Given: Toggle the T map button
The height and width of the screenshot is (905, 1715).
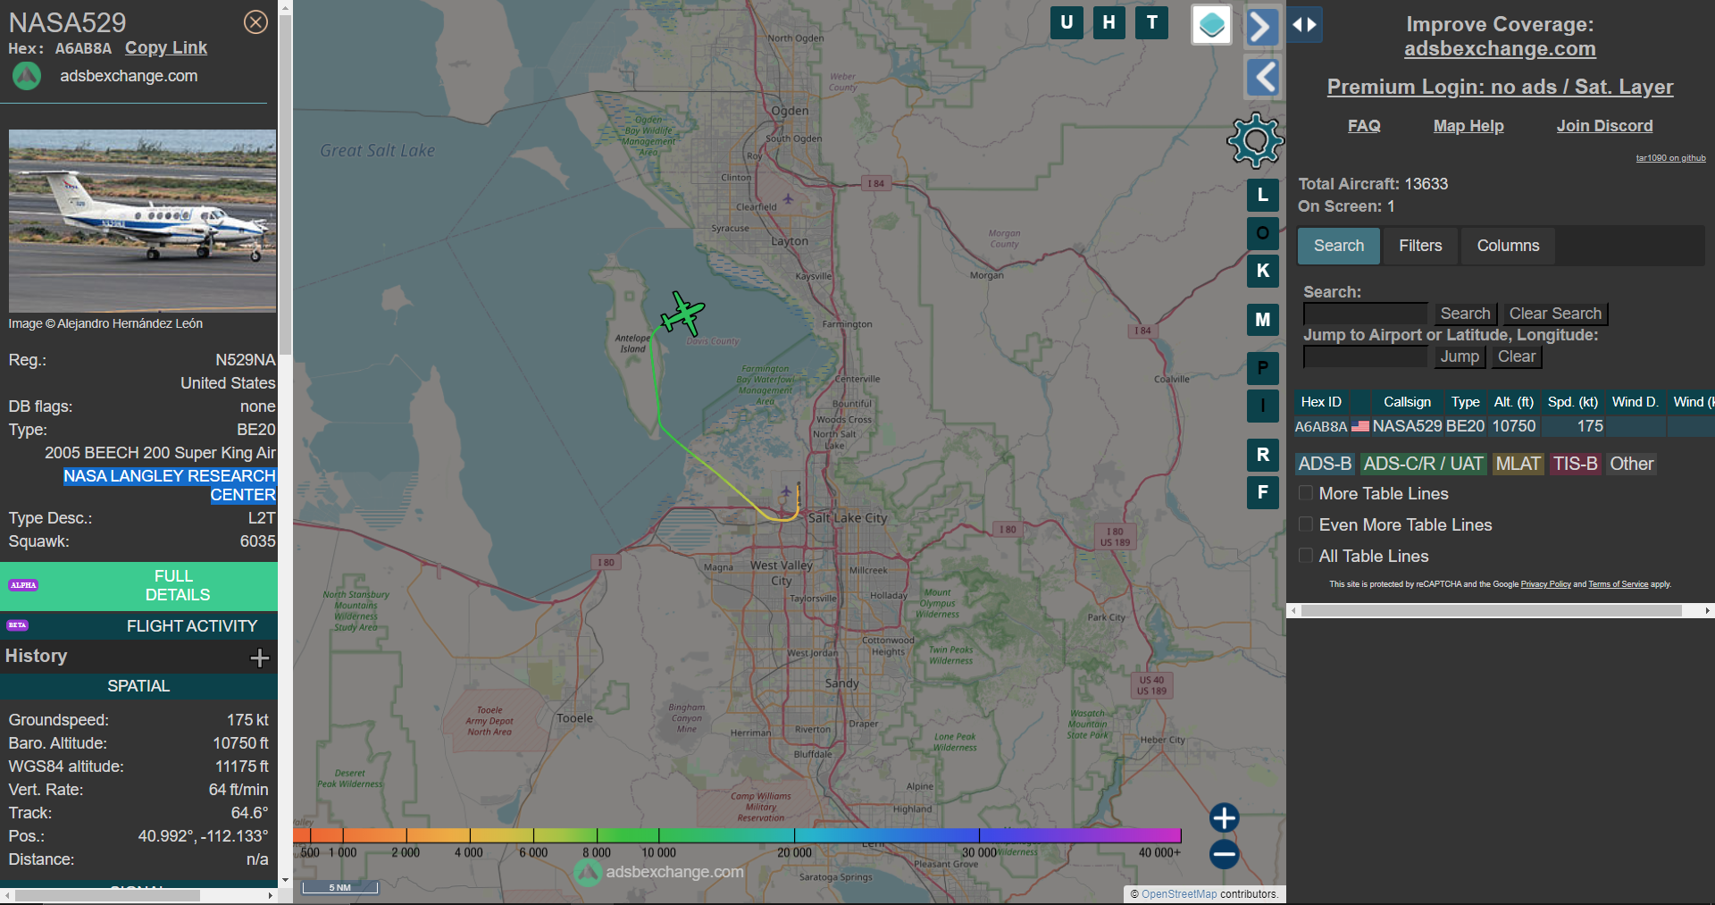Looking at the screenshot, I should pos(1152,23).
